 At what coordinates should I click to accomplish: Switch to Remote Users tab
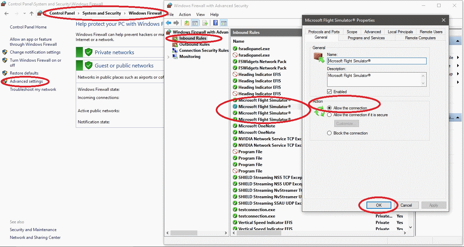pyautogui.click(x=431, y=32)
